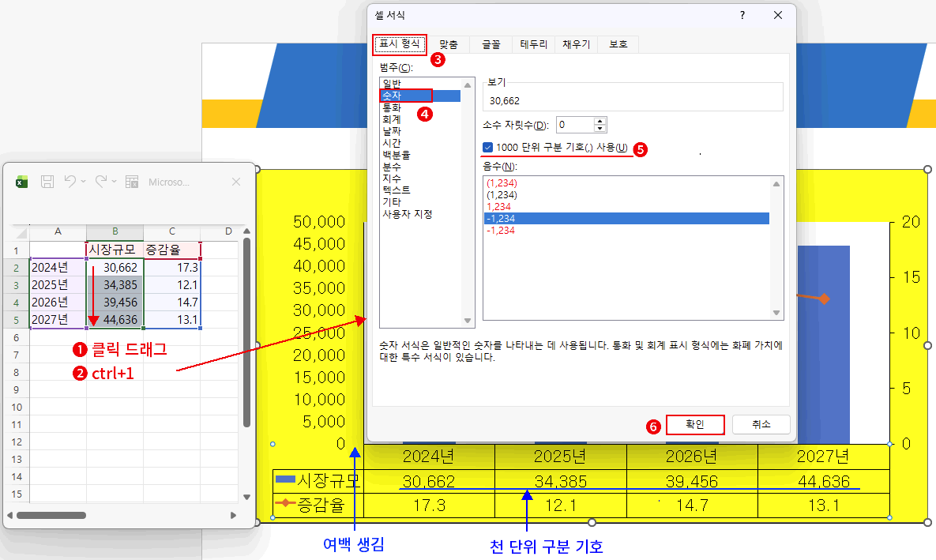Viewport: 936px width, 560px height.
Task: Close the mini Excel data window
Action: point(235,182)
